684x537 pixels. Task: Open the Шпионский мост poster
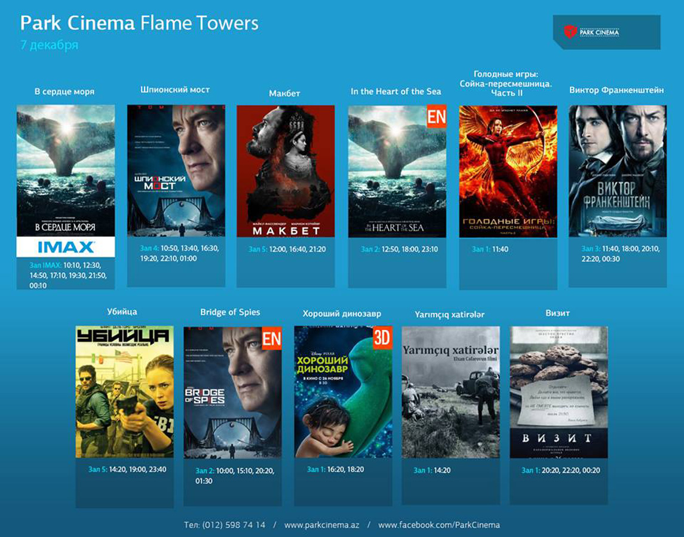tap(176, 171)
